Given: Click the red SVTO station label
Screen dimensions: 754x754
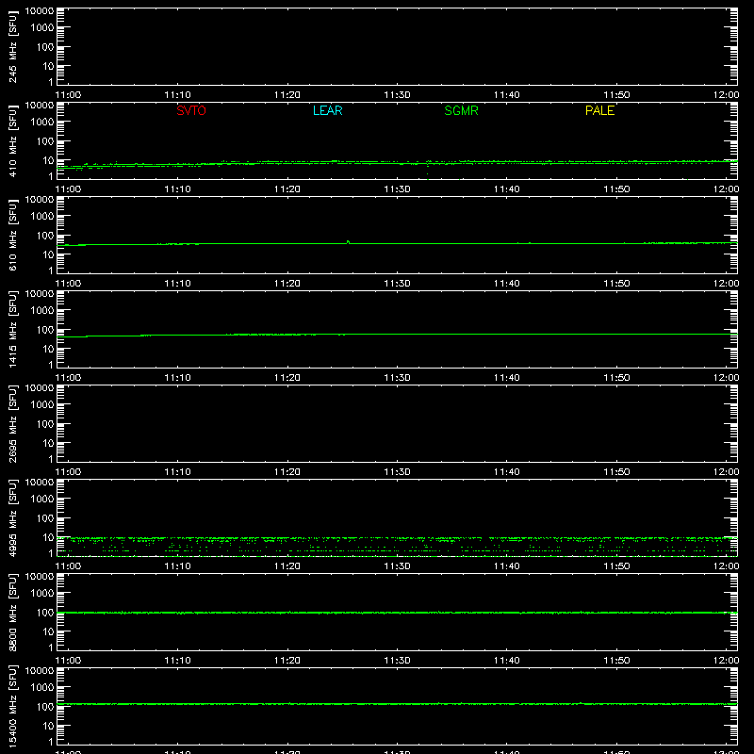Looking at the screenshot, I should 191,110.
